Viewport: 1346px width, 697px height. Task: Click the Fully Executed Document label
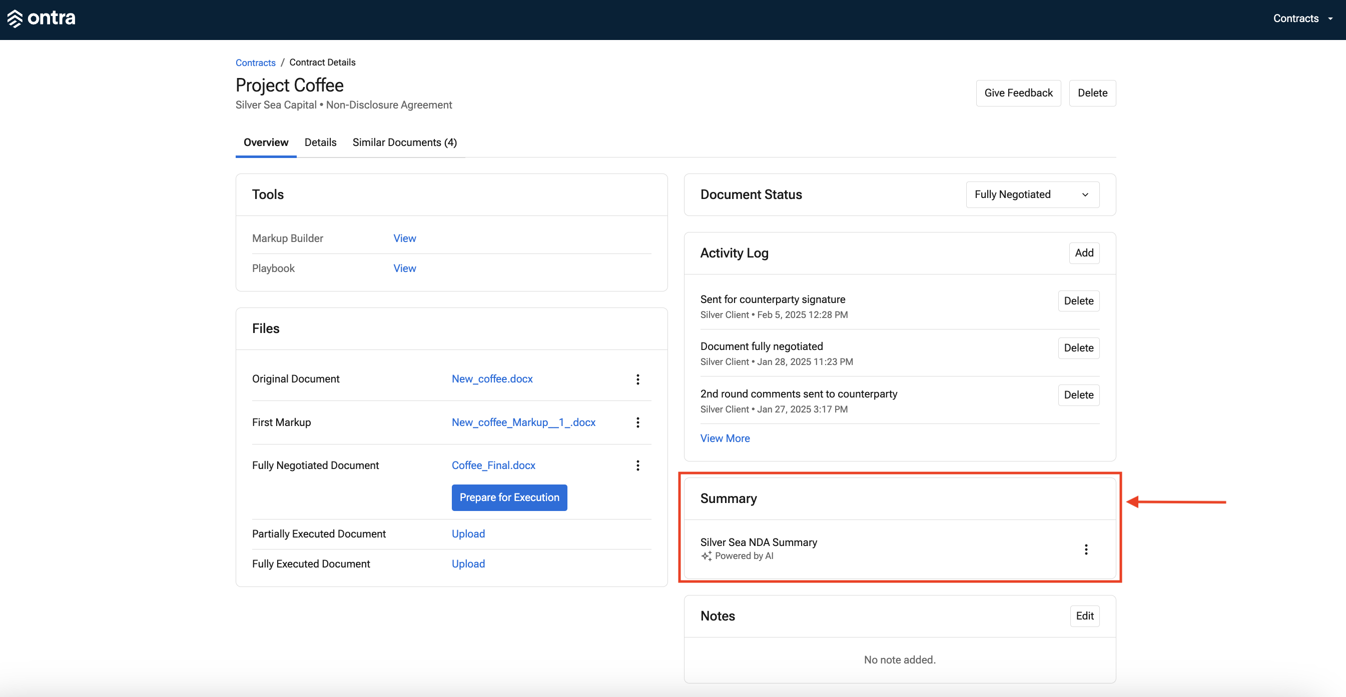(x=311, y=564)
